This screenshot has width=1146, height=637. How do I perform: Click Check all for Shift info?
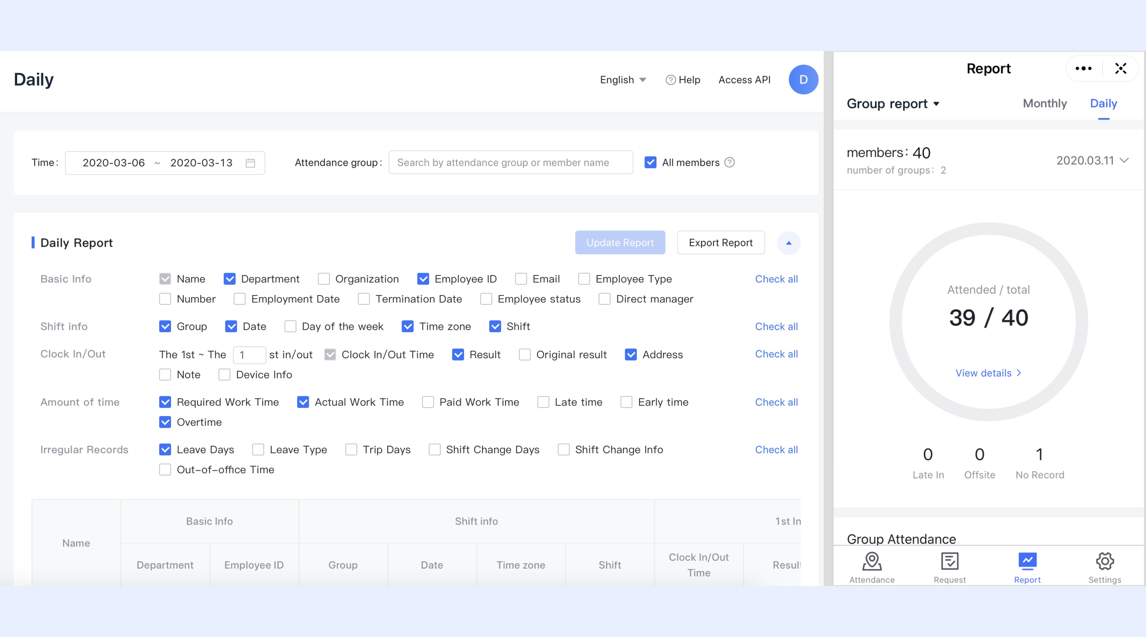click(776, 326)
